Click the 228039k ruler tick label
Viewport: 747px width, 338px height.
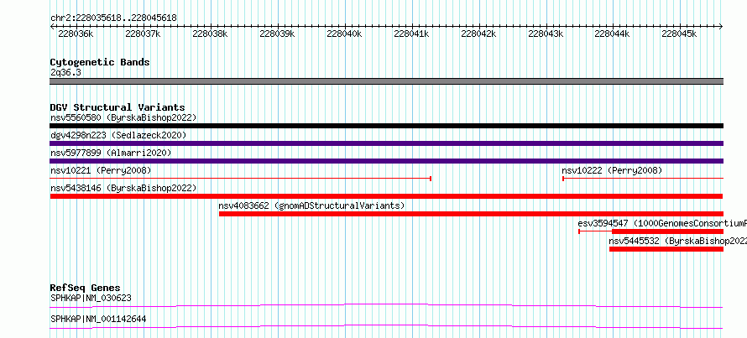coord(277,34)
